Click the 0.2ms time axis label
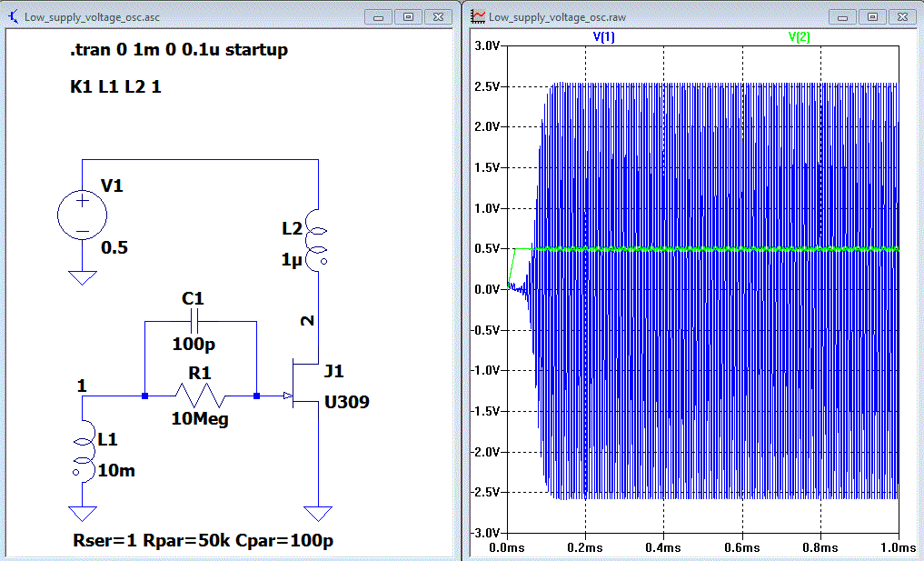Screen dimensions: 924x561 pos(585,548)
